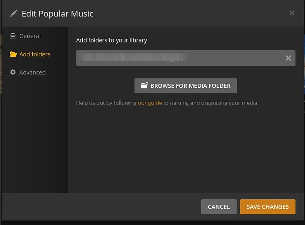The width and height of the screenshot is (305, 225).
Task: Click the gear icon next to Advanced
Action: 13,72
